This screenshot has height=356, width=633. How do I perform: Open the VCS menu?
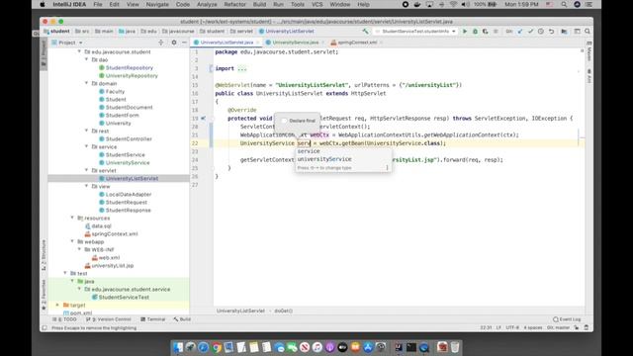[317, 4]
